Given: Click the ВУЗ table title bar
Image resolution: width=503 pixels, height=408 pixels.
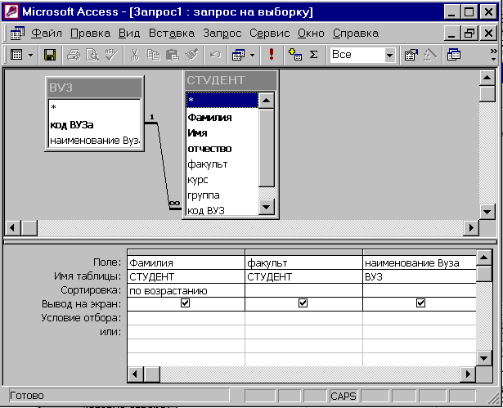Looking at the screenshot, I should click(x=95, y=87).
